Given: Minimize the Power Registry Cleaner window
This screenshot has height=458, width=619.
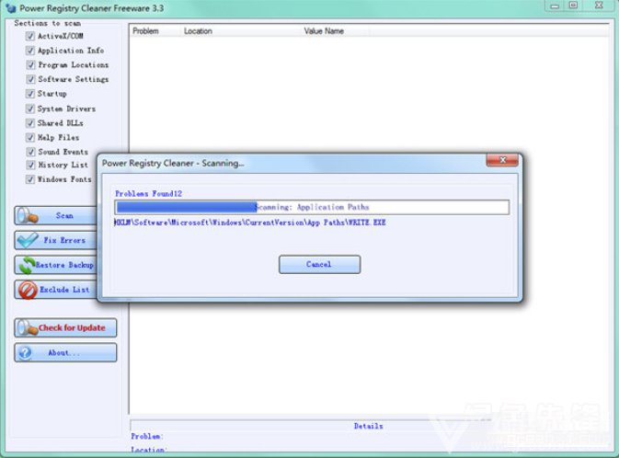Looking at the screenshot, I should coord(555,6).
